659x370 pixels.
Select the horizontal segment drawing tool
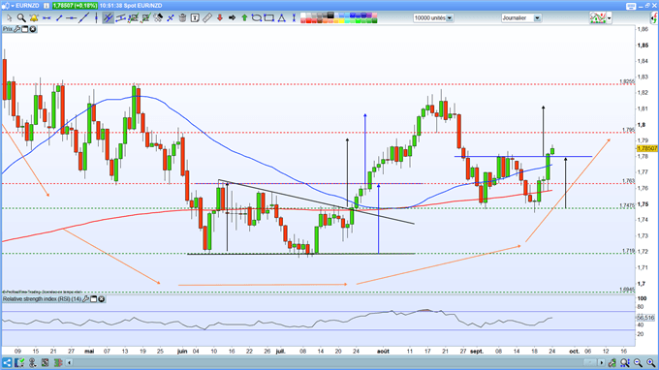[47, 18]
